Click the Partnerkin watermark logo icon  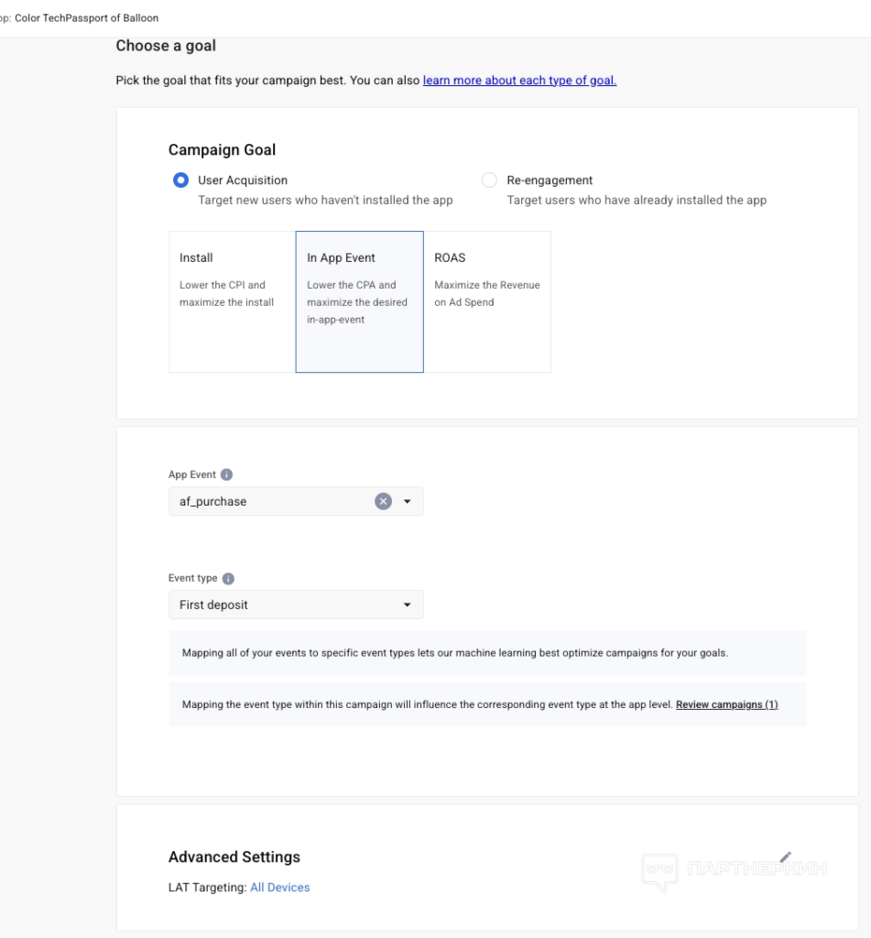click(x=659, y=870)
